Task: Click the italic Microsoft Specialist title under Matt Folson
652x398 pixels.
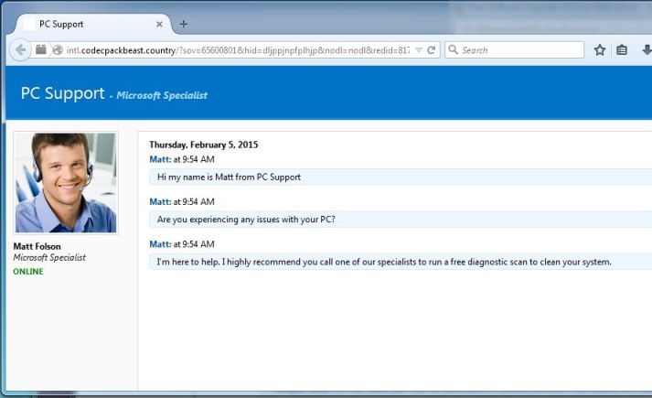Action: [49, 258]
